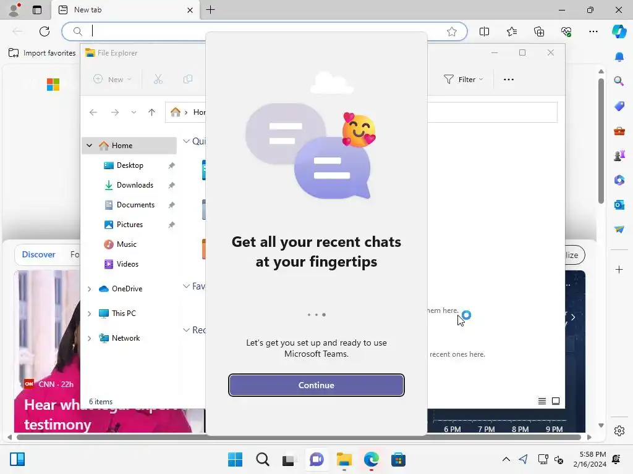The height and width of the screenshot is (474, 633).
Task: Open Drop paper-plane icon in sidebar
Action: click(619, 230)
